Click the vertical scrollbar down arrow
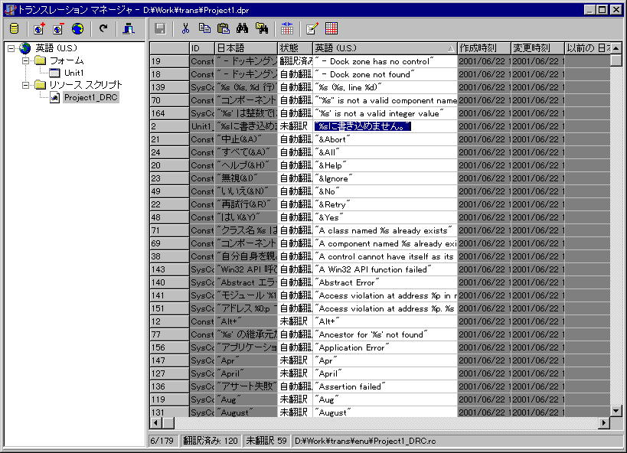 [x=616, y=411]
